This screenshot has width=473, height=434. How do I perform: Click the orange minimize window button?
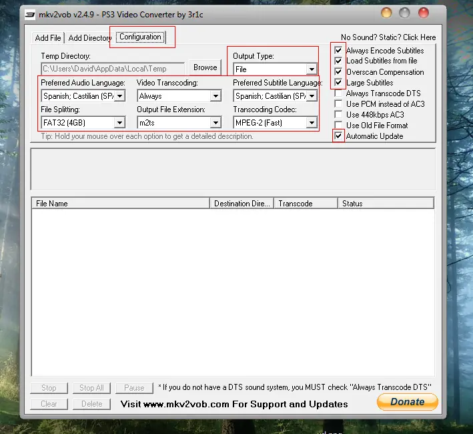click(386, 13)
